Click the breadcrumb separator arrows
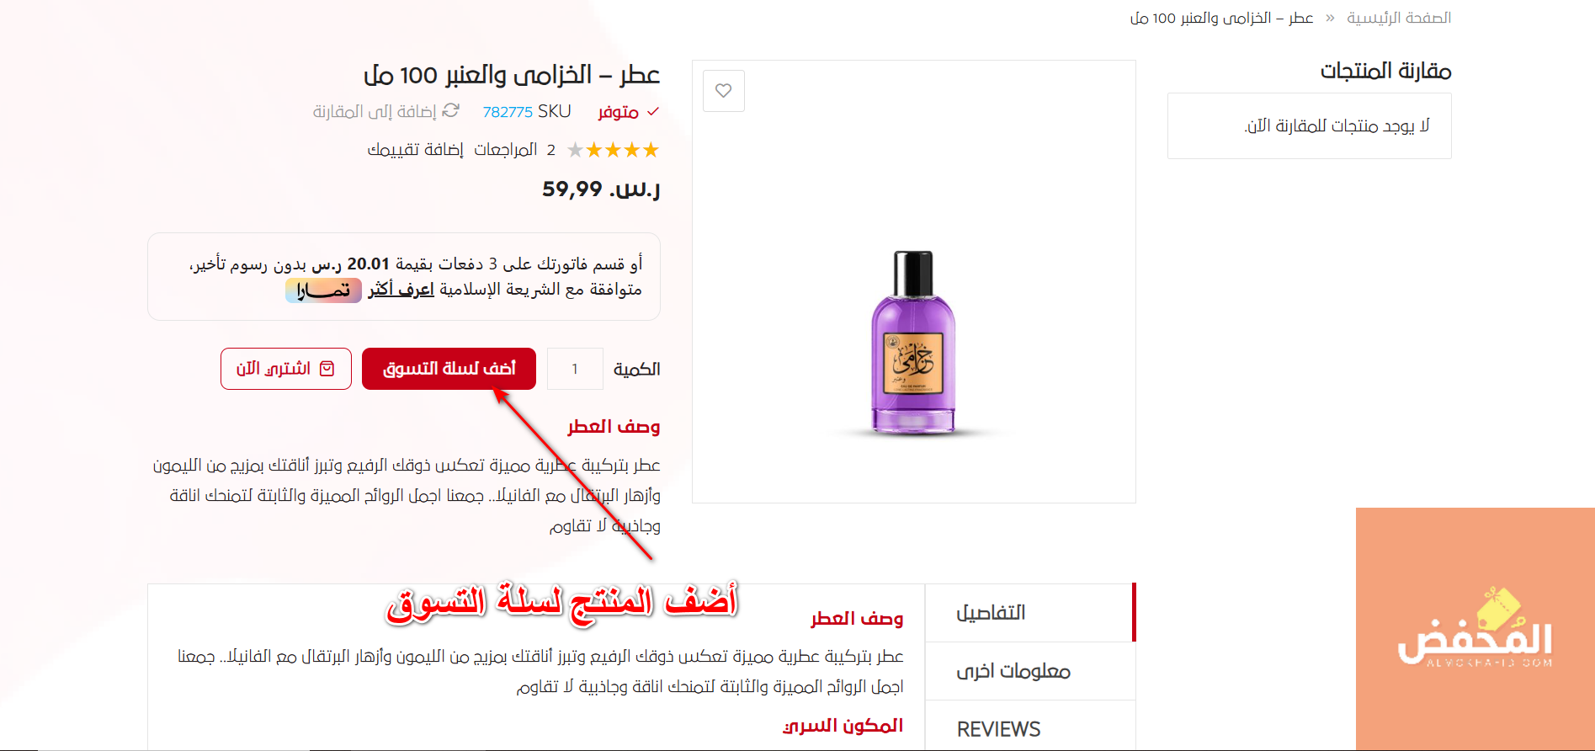Viewport: 1595px width, 751px height. (x=1330, y=18)
